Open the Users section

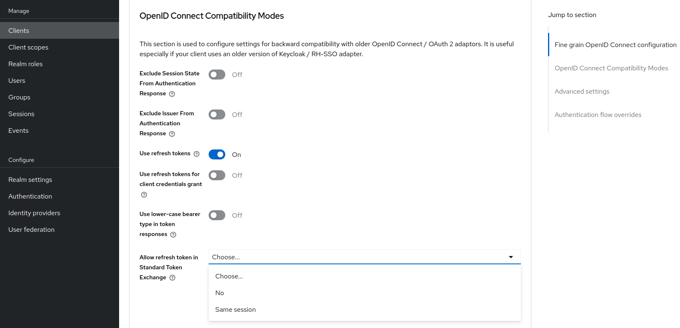pyautogui.click(x=17, y=80)
